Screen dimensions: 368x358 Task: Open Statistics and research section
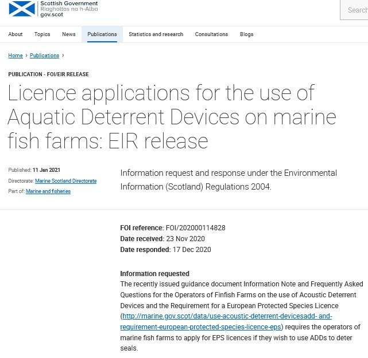click(x=156, y=34)
